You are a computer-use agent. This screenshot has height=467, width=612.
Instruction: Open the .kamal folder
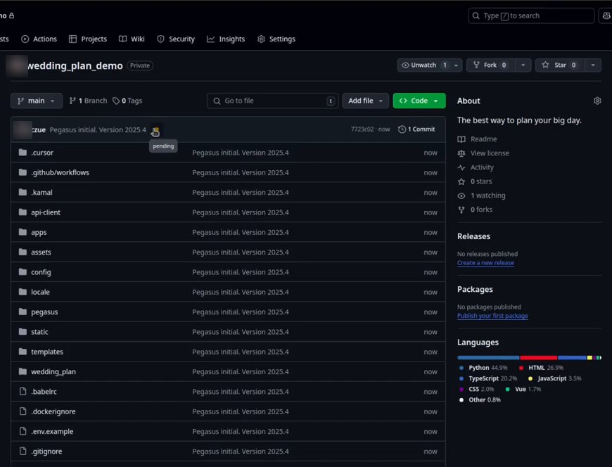[42, 192]
